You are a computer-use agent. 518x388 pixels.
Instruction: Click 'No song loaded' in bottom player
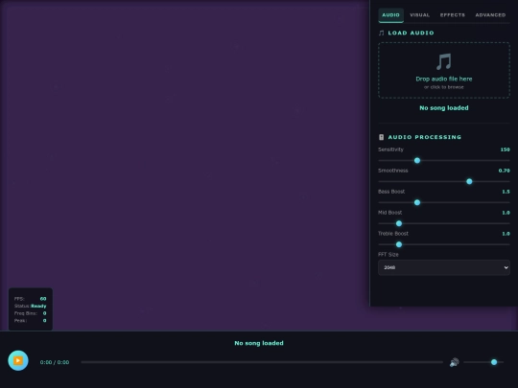coord(259,343)
